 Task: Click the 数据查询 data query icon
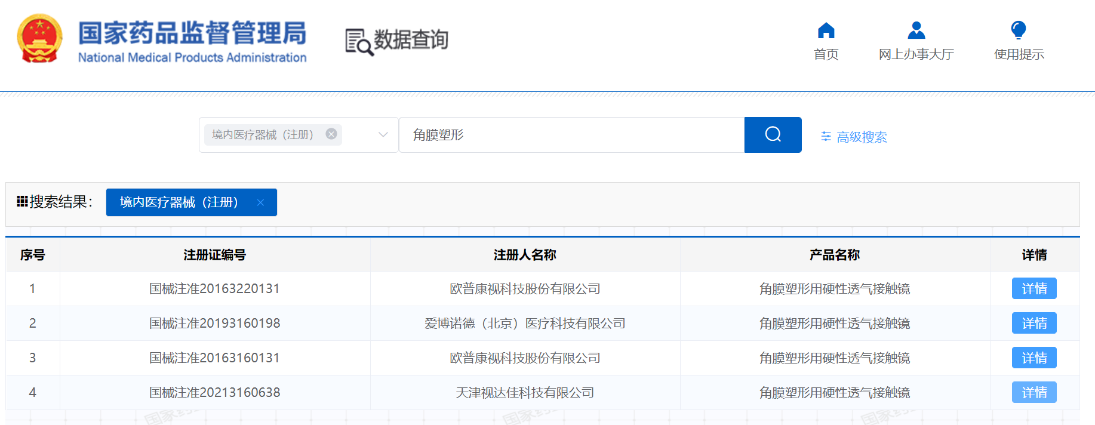tap(359, 41)
